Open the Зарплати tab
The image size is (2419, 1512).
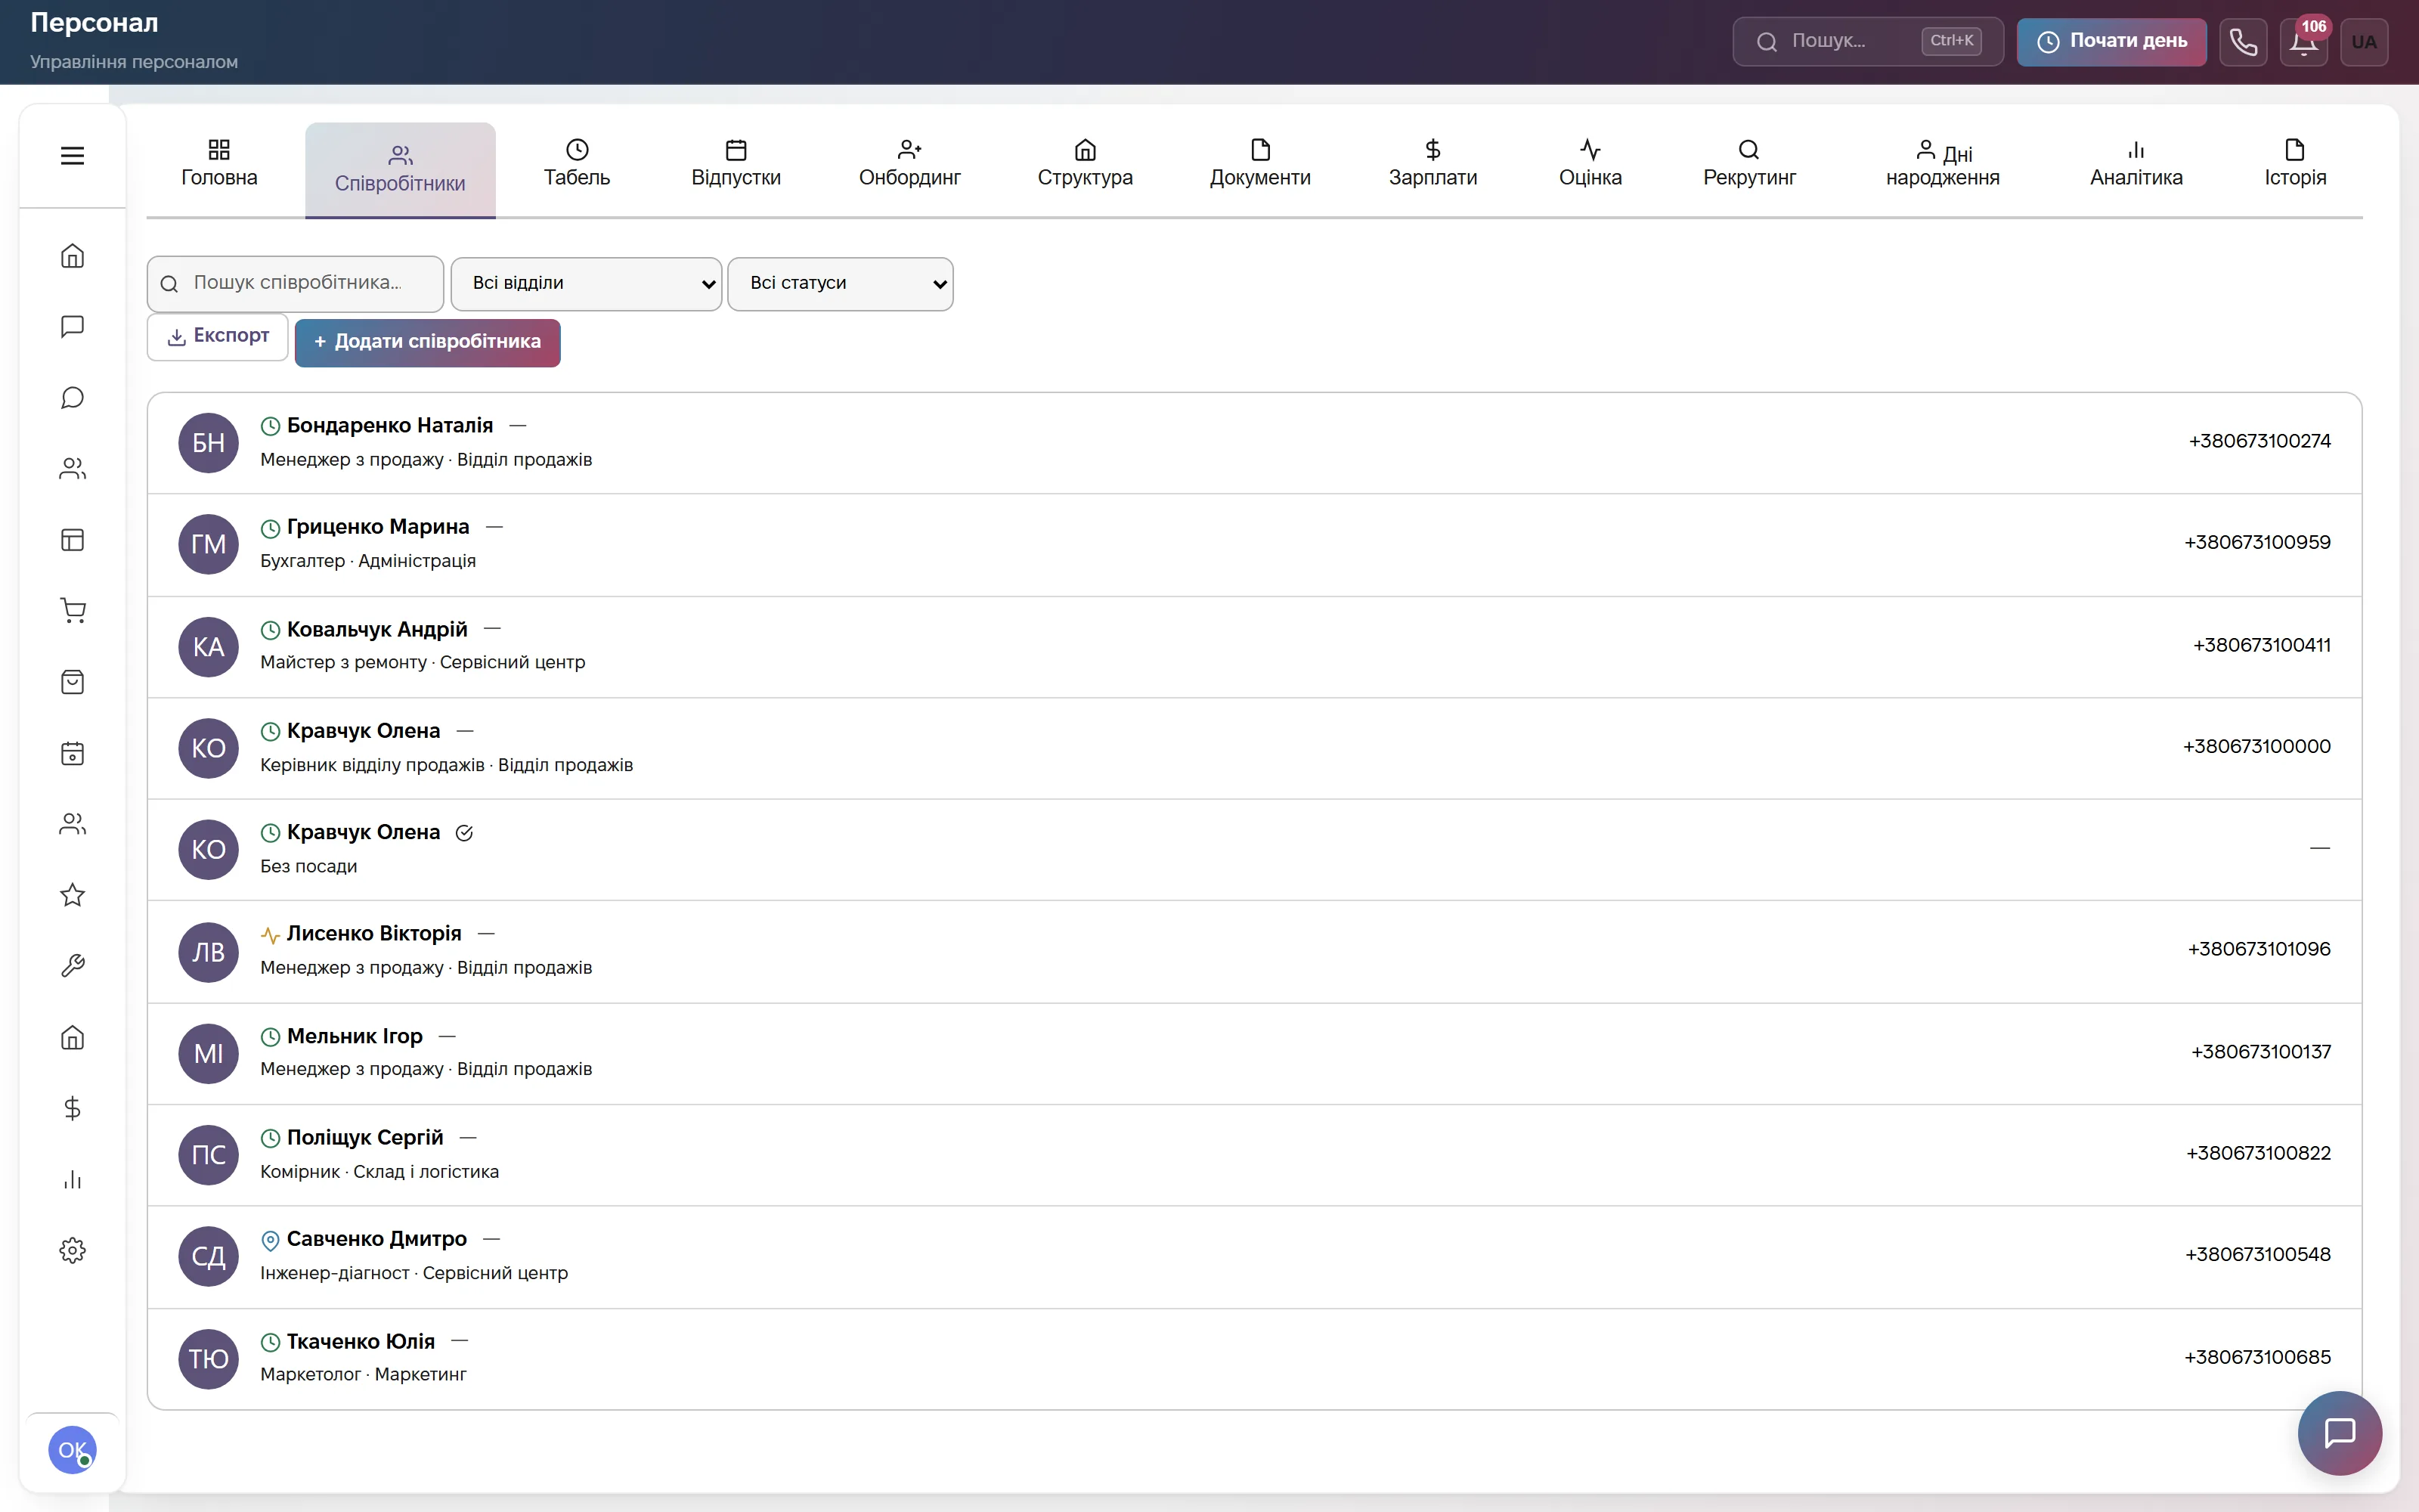tap(1433, 164)
